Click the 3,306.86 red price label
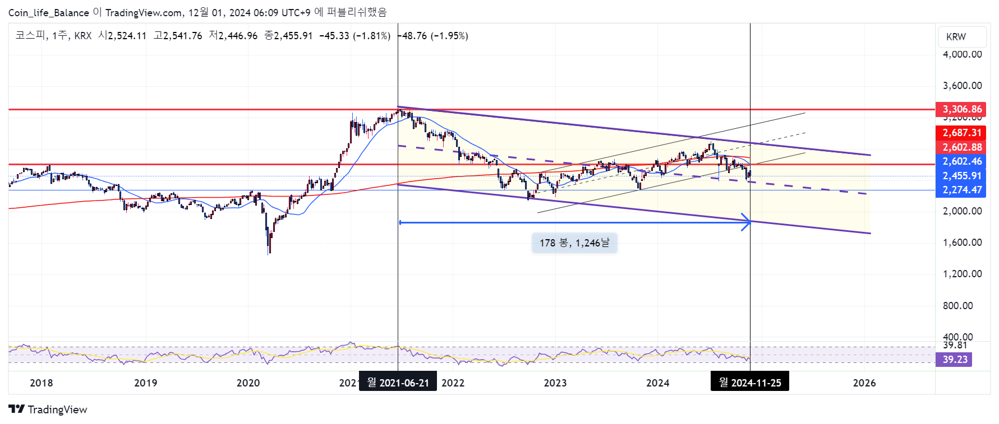 pyautogui.click(x=961, y=109)
